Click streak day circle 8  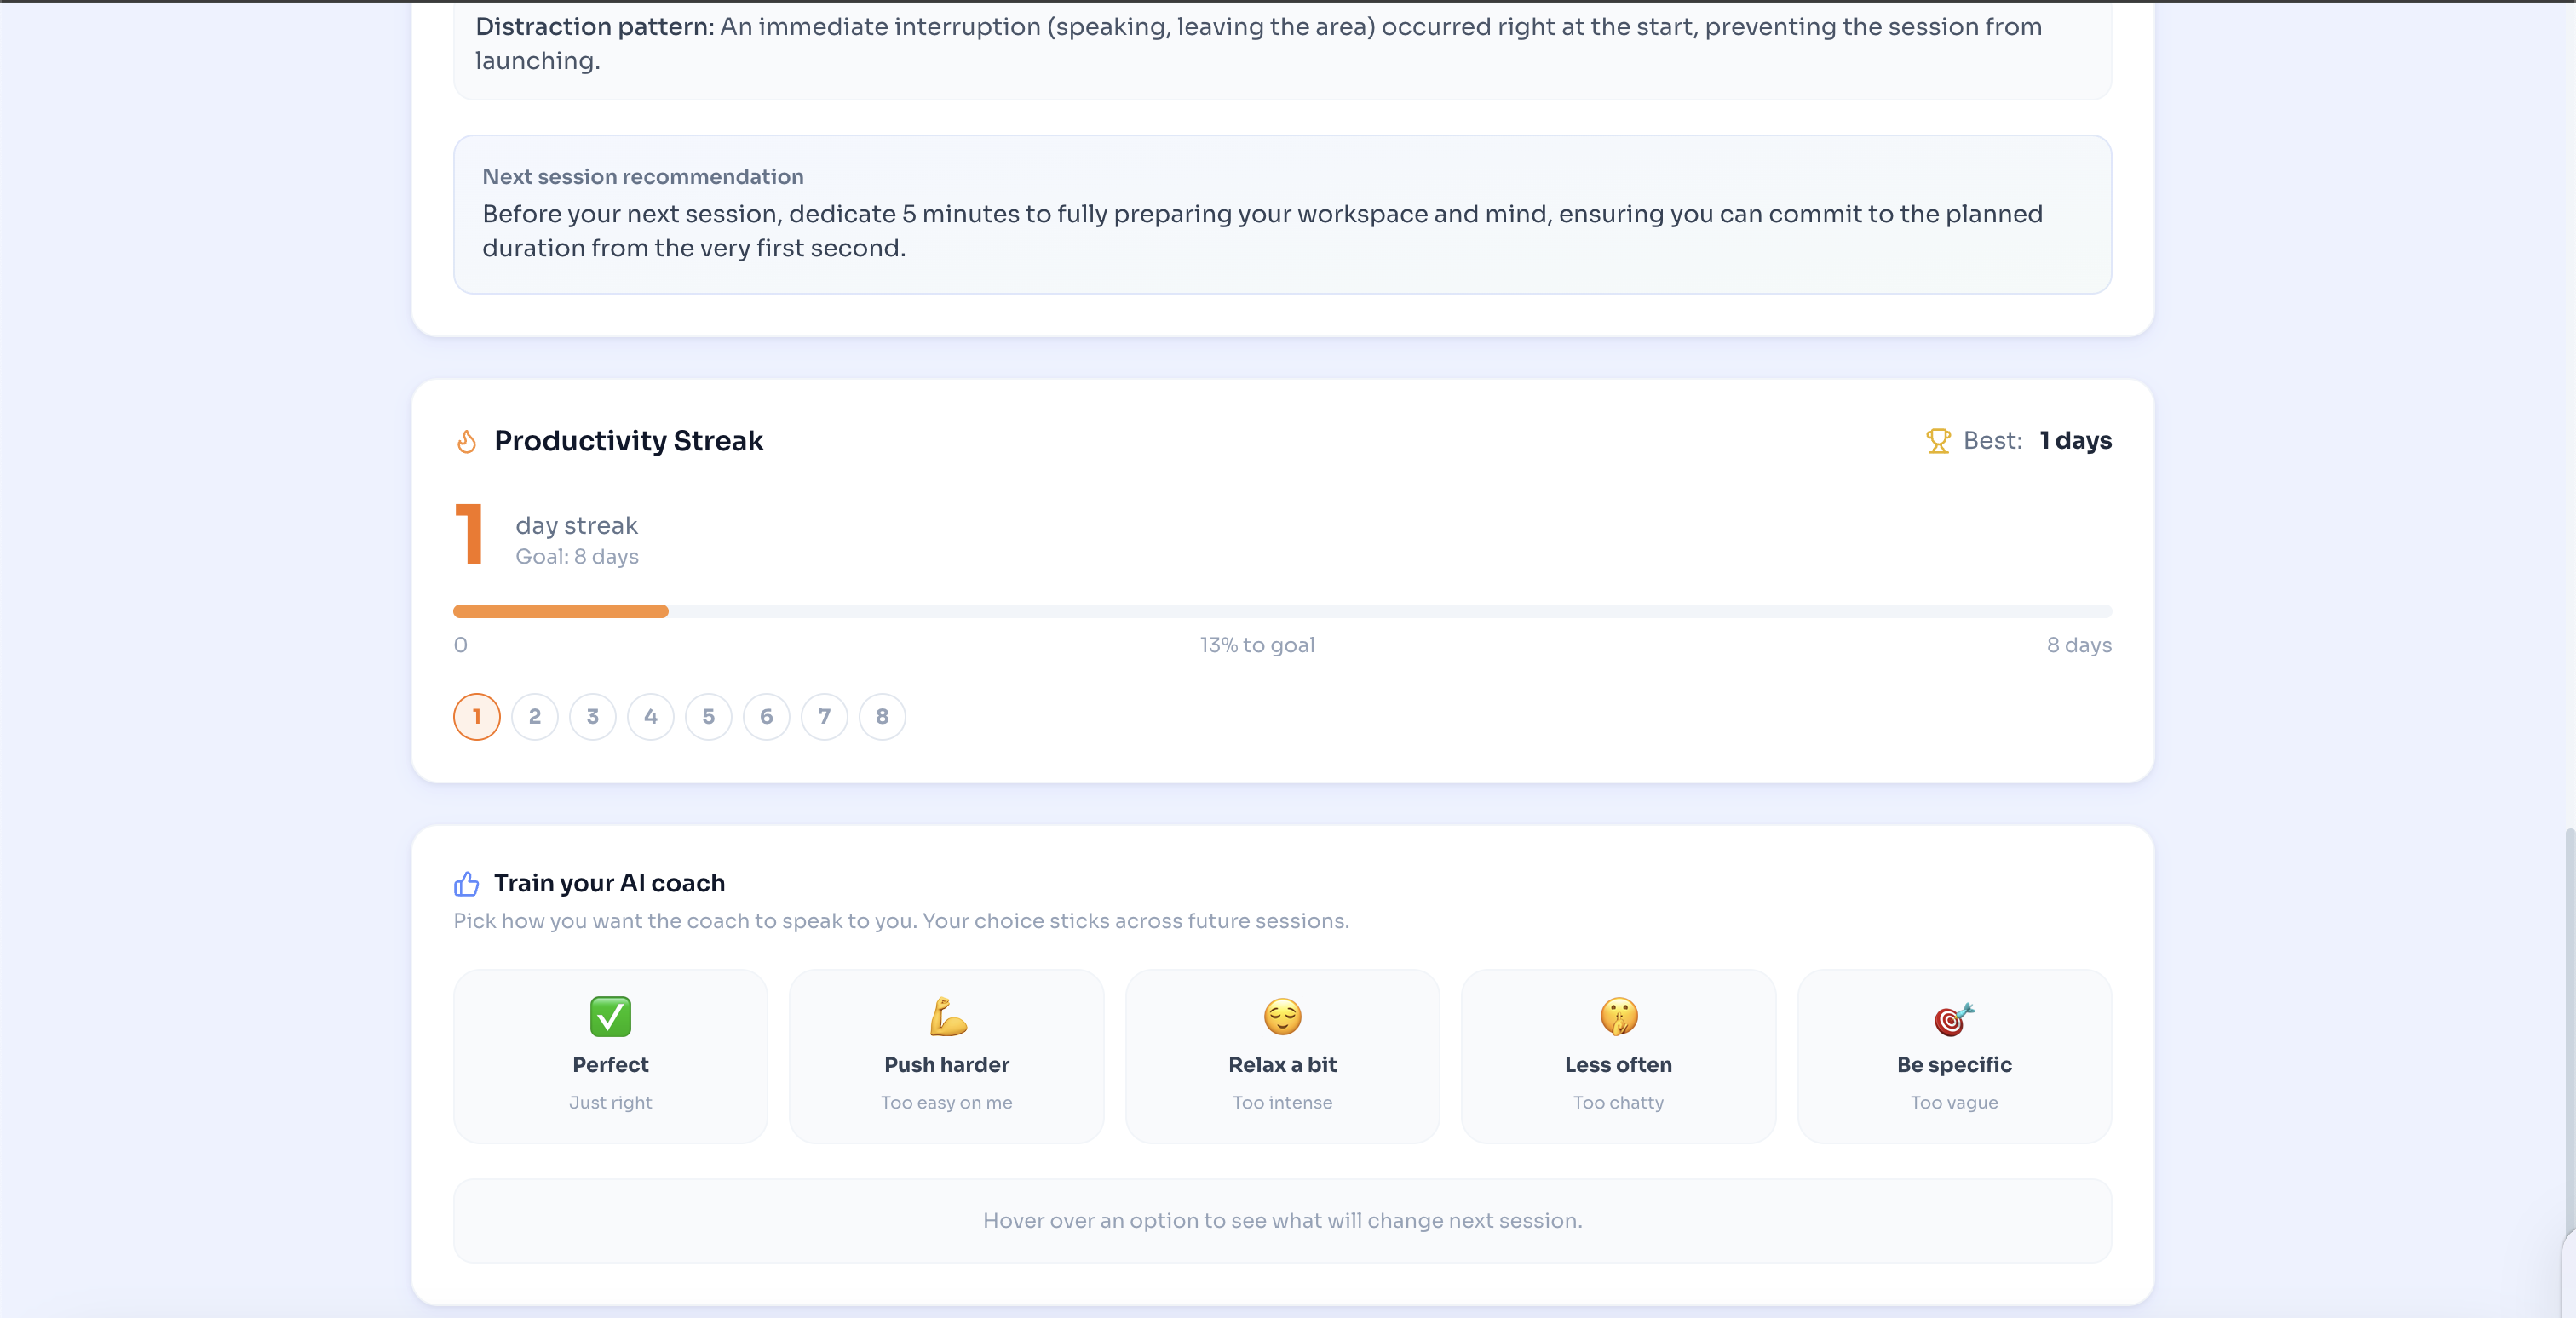[x=882, y=716]
